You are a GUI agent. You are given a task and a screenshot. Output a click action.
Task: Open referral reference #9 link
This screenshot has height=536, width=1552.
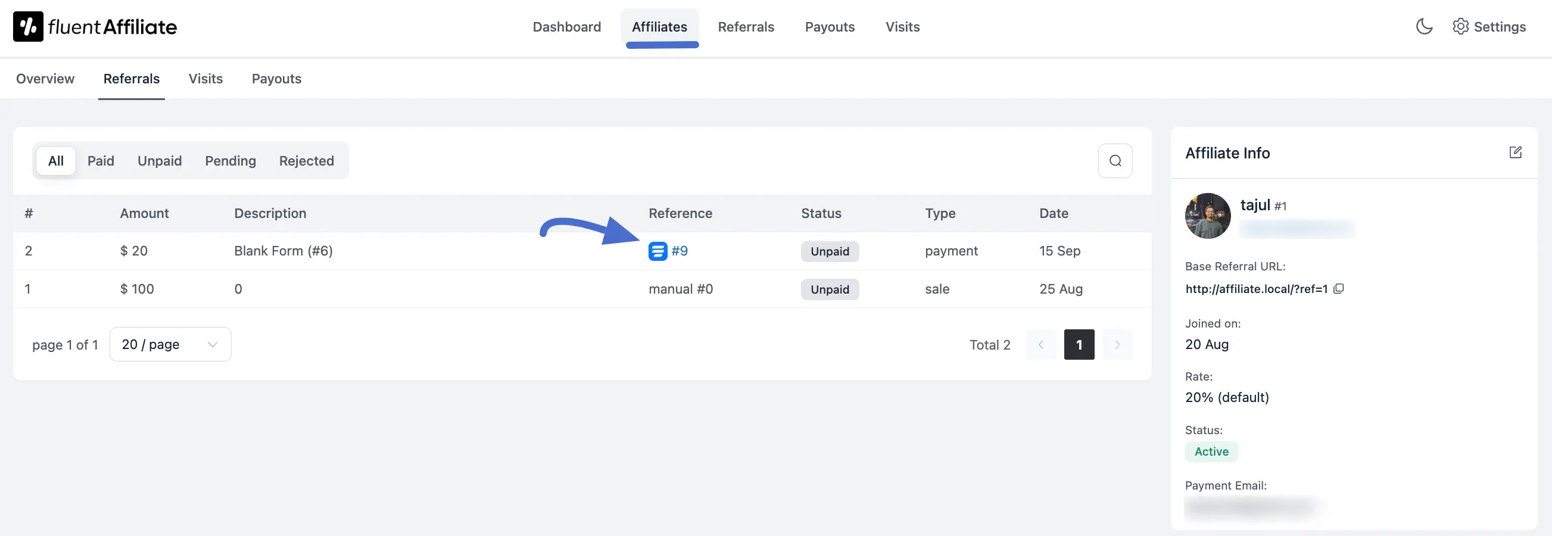pos(681,251)
